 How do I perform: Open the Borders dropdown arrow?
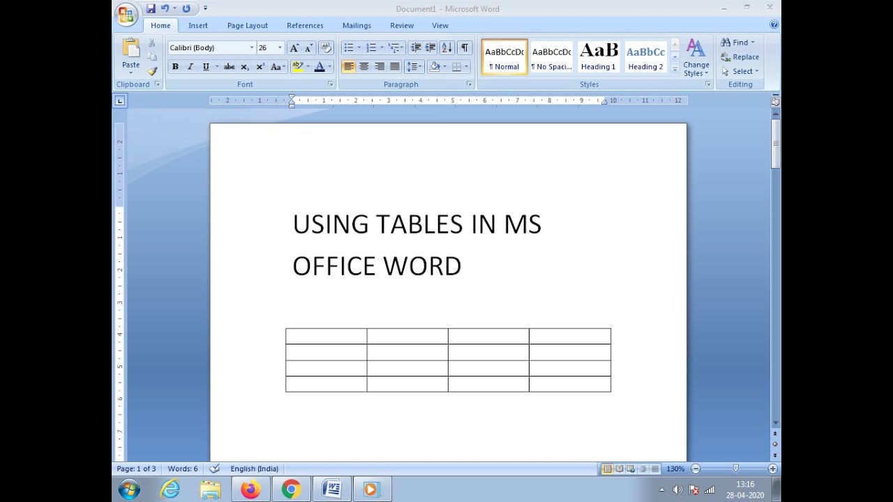click(x=466, y=67)
